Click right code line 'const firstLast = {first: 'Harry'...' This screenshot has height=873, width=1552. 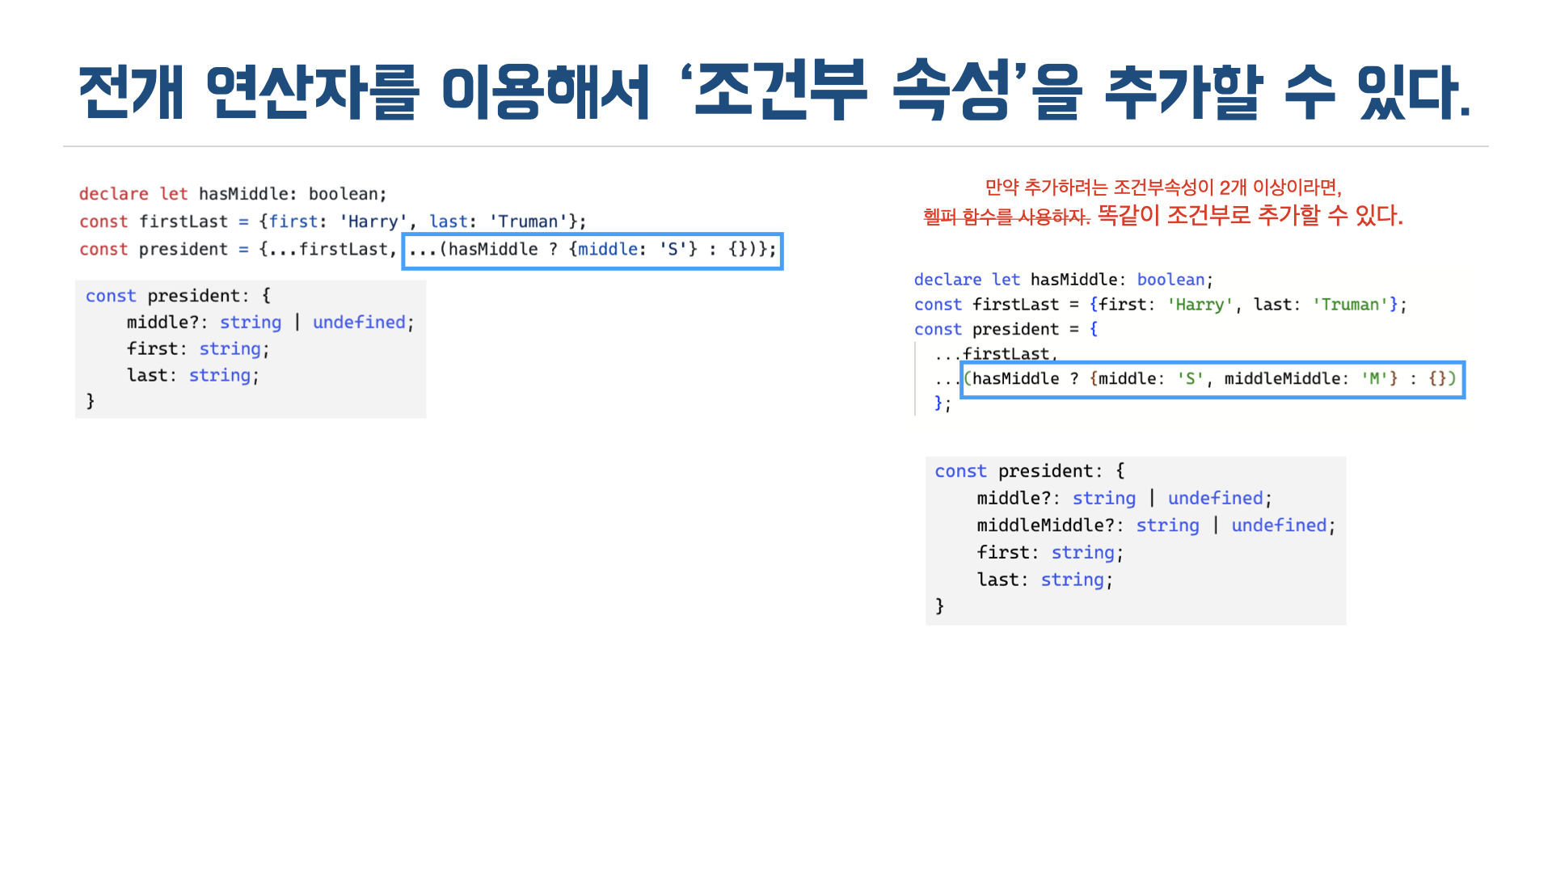pyautogui.click(x=1161, y=305)
